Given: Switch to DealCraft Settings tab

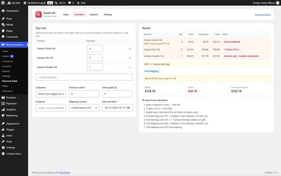Looking at the screenshot, I should [108, 15].
